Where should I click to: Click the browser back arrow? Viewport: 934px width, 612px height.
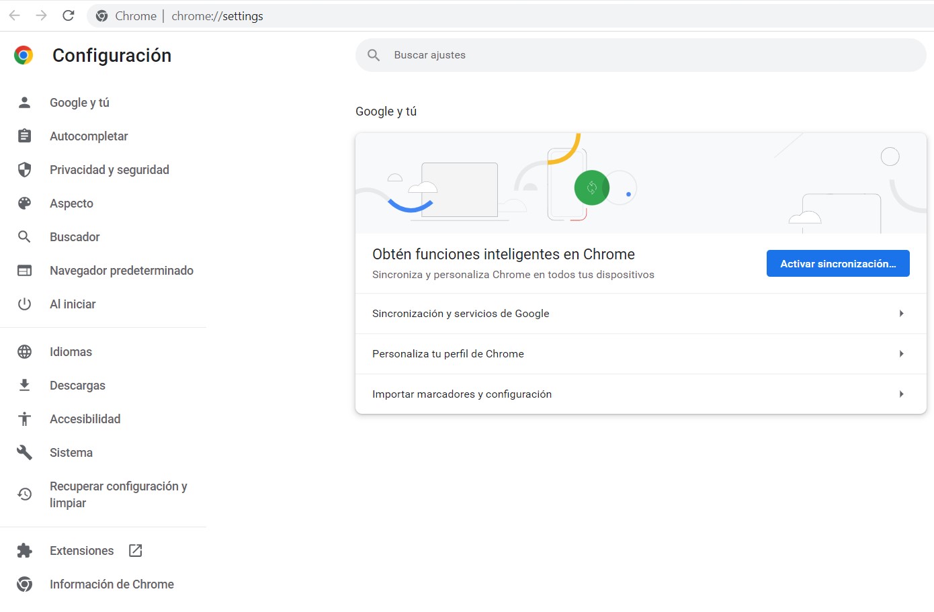15,15
